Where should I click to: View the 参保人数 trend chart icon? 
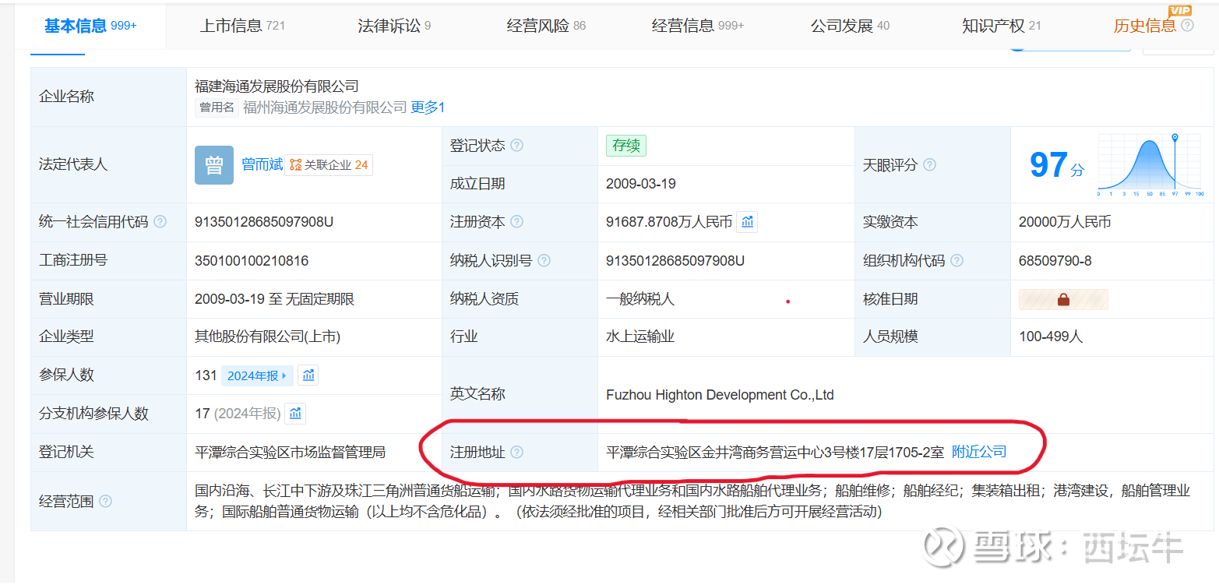point(308,375)
